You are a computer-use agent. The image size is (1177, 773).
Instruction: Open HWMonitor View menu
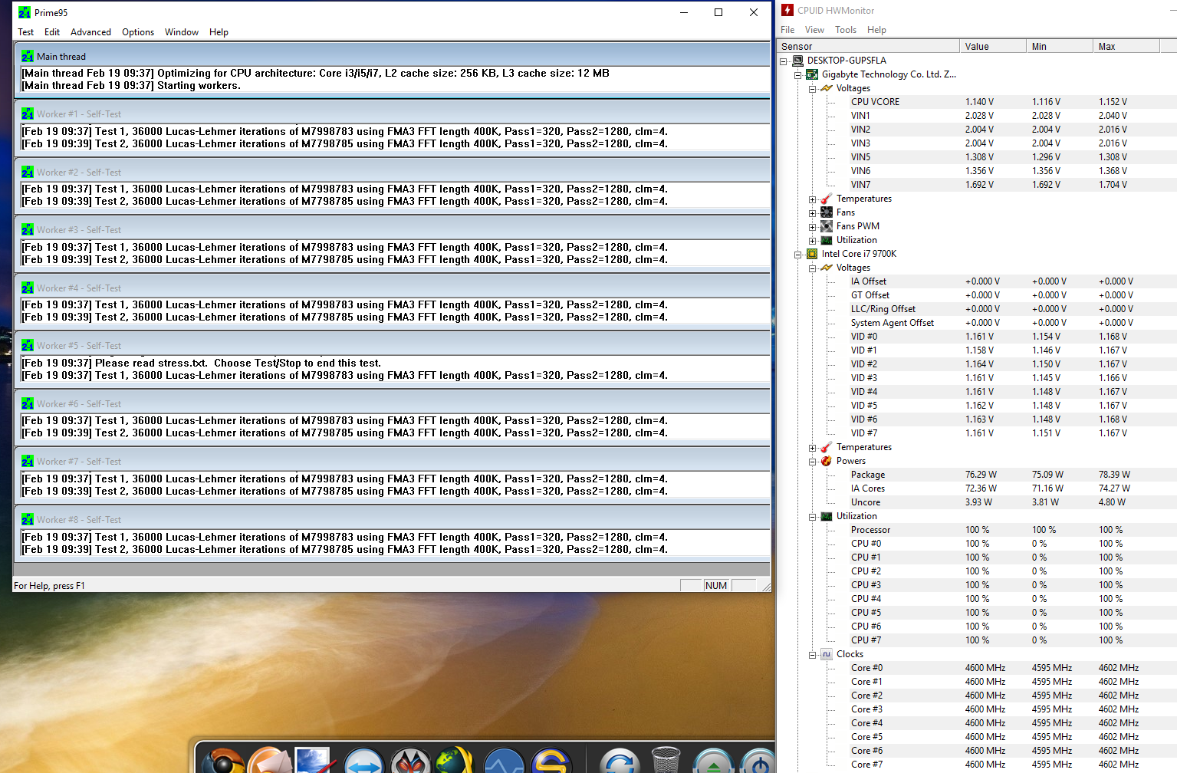click(814, 30)
